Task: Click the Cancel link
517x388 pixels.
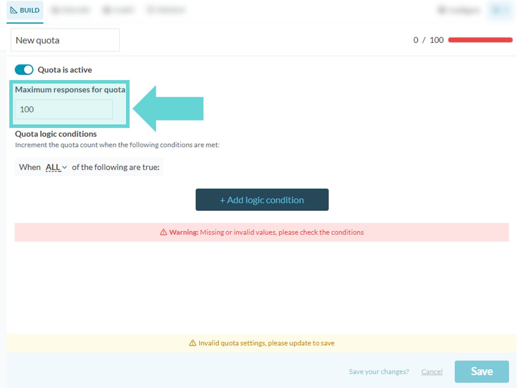Action: (432, 372)
